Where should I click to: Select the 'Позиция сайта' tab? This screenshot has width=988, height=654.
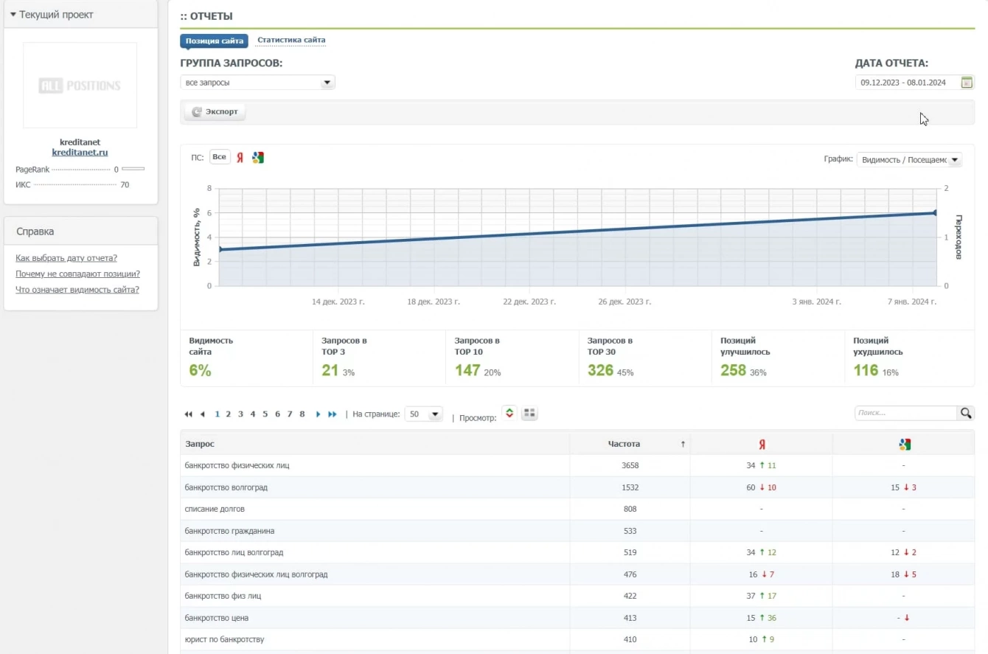(x=214, y=41)
